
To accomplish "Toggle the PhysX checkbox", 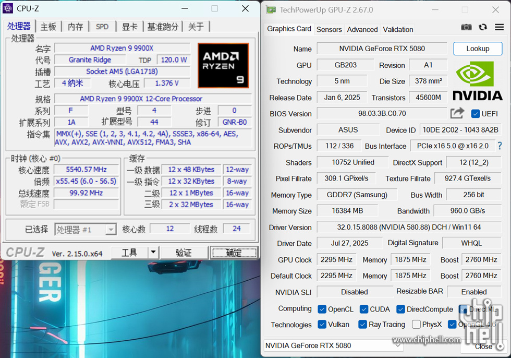I will (416, 325).
